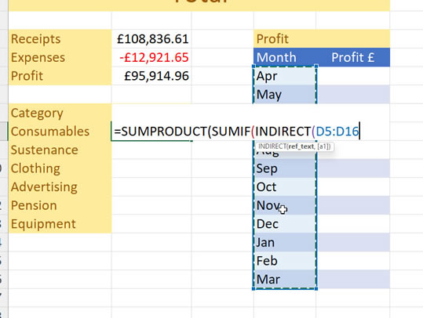423x318 pixels.
Task: Select the Equipment category cell
Action: pos(60,224)
